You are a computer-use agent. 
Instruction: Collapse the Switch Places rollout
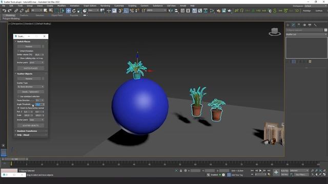click(x=24, y=41)
